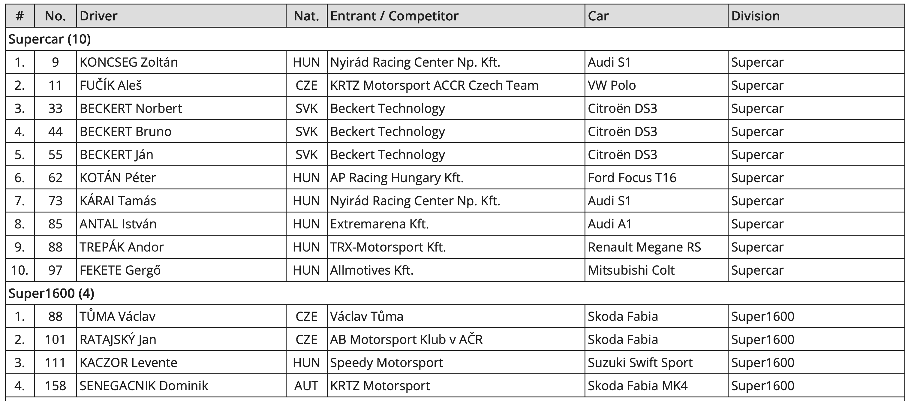The width and height of the screenshot is (908, 401).
Task: Select the Supercar (10) group row
Action: 50,39
